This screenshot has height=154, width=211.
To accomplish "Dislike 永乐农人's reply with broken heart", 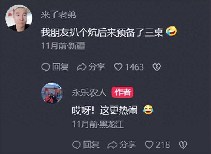I will [183, 145].
